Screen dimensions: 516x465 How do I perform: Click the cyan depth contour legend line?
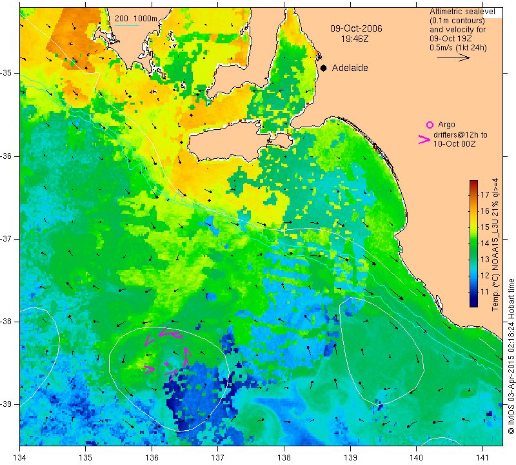tap(127, 25)
